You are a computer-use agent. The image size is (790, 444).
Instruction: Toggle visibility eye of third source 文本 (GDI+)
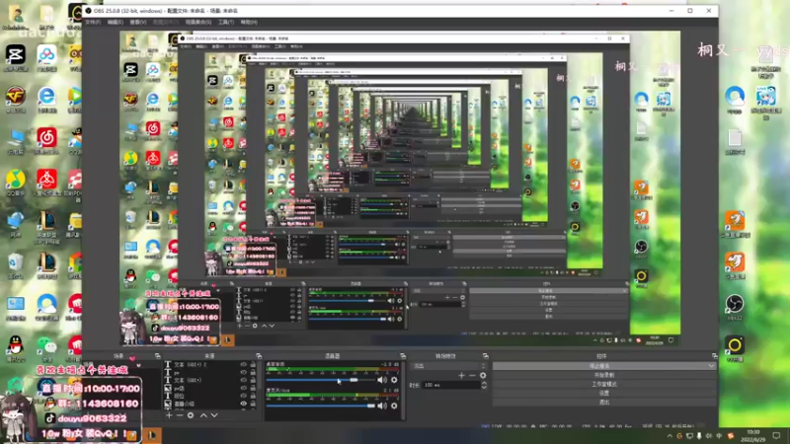(243, 380)
